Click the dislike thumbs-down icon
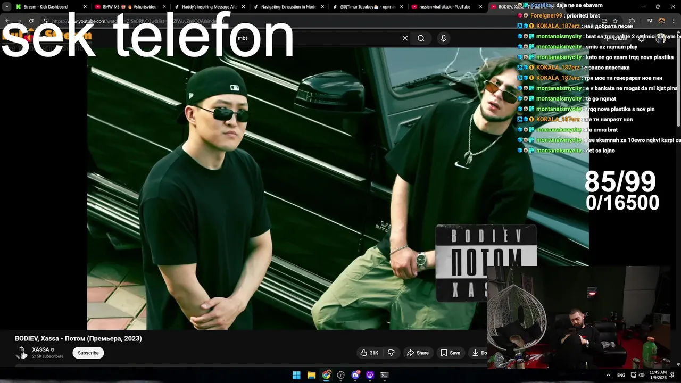681x383 pixels. 391,353
